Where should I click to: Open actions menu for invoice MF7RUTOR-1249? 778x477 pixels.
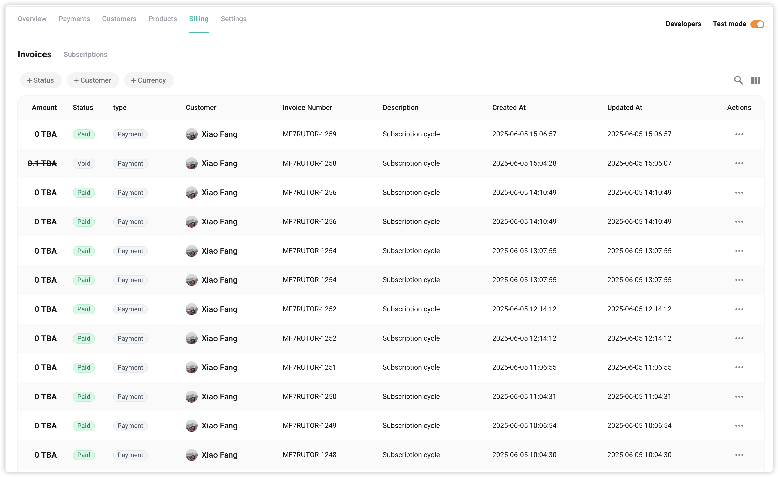click(739, 426)
